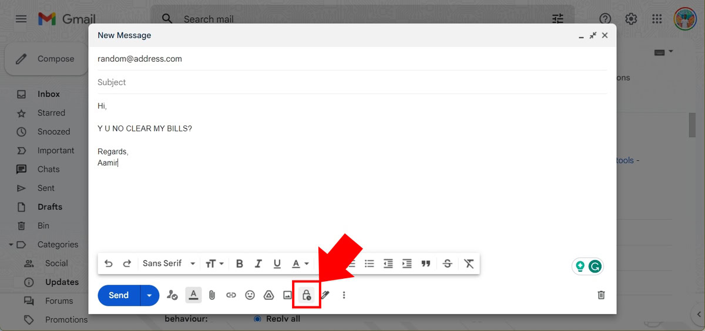The height and width of the screenshot is (331, 705).
Task: Show search options filter icon
Action: (558, 19)
